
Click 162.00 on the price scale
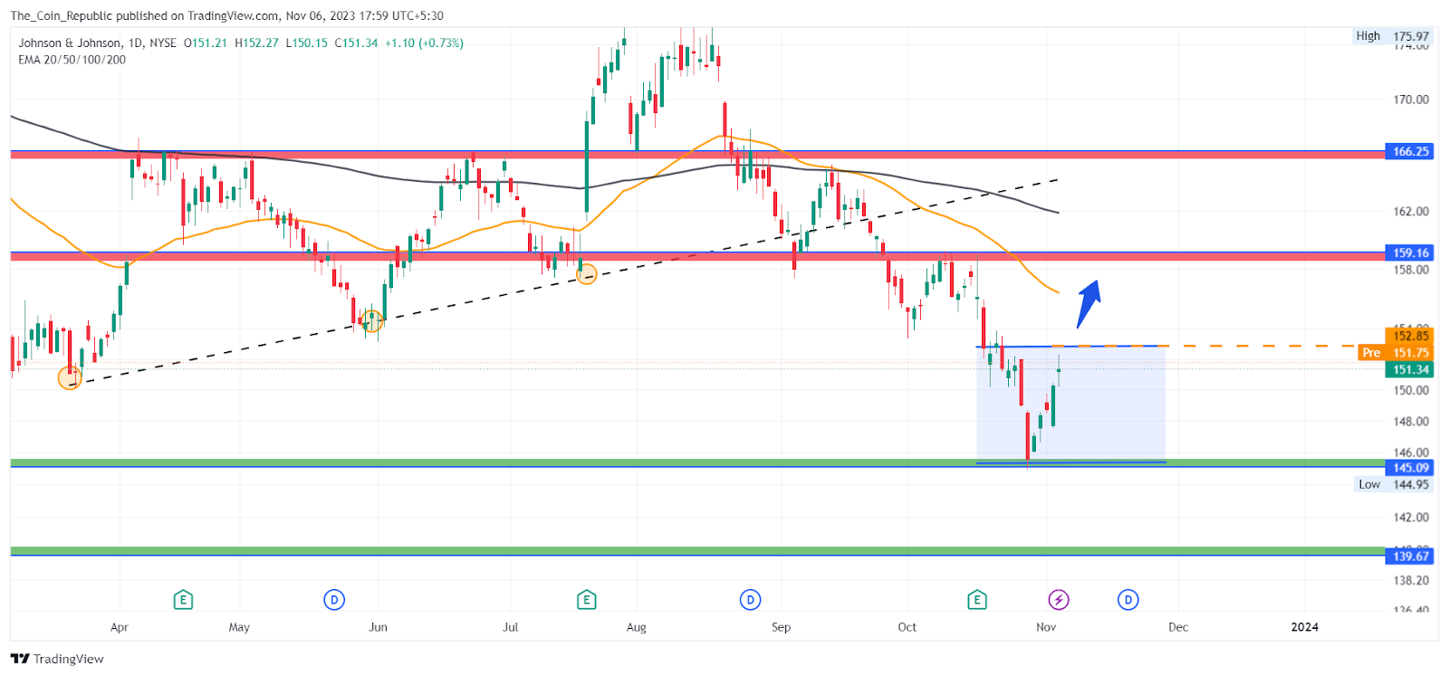[1411, 212]
